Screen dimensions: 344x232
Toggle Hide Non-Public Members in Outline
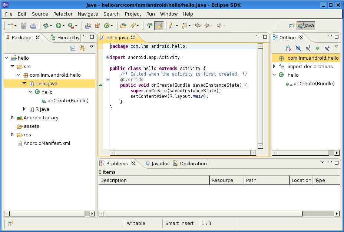[317, 48]
